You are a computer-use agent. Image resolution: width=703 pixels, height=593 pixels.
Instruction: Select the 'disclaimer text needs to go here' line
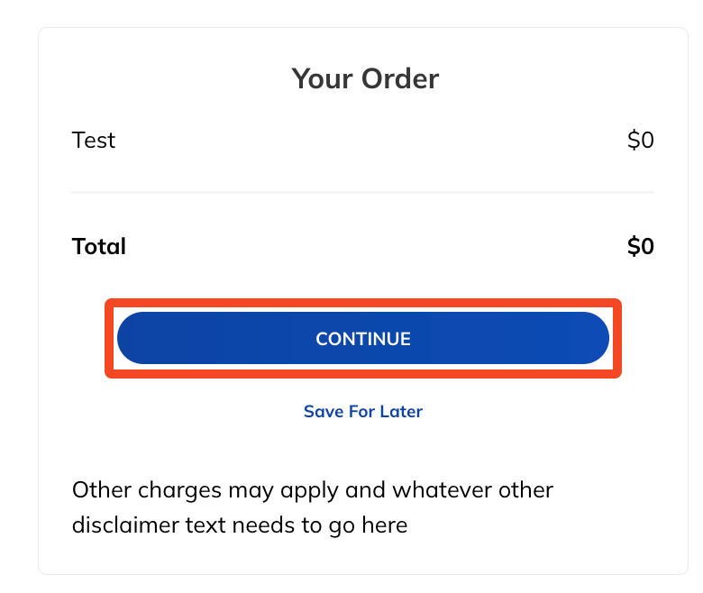tap(240, 525)
